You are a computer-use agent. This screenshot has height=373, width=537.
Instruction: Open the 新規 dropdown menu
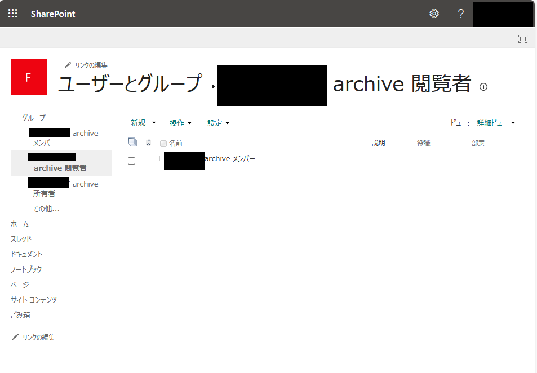pyautogui.click(x=143, y=123)
